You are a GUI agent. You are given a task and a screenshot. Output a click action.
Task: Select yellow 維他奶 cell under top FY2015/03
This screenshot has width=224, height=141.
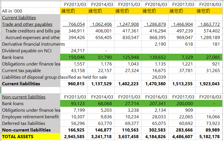point(128,11)
